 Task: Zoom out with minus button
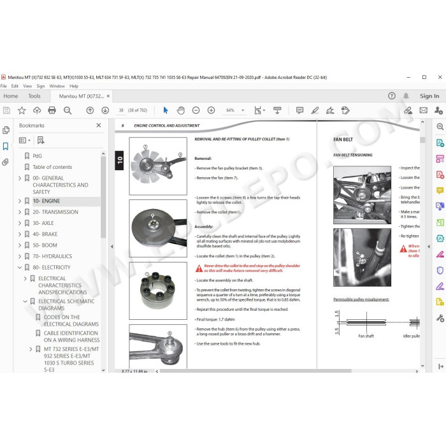(x=196, y=110)
